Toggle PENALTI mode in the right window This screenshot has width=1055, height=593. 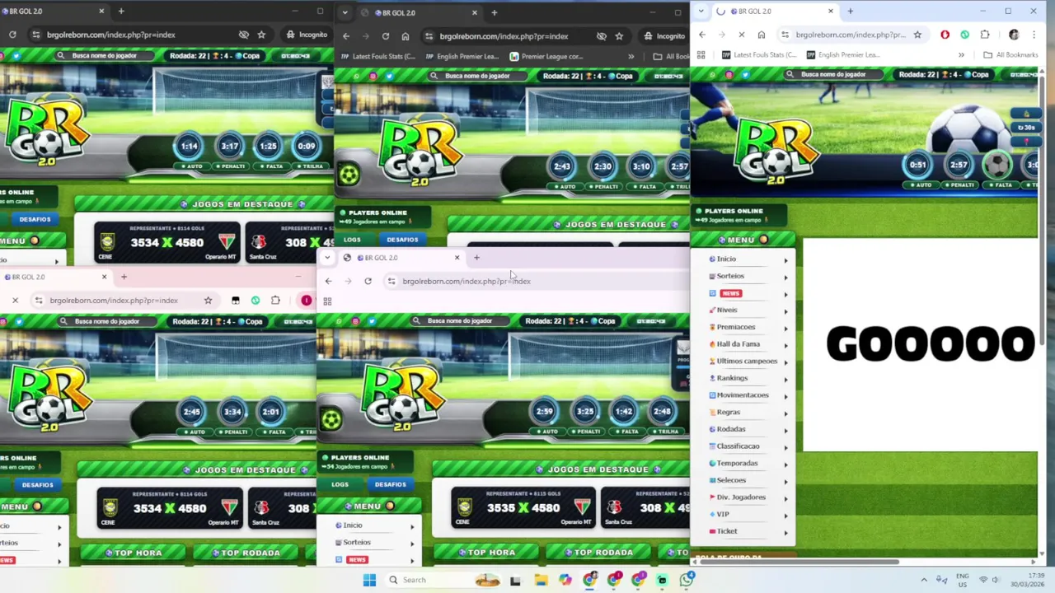pos(959,185)
